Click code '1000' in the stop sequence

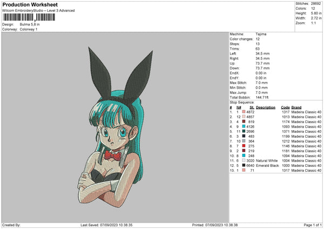tap(286, 166)
